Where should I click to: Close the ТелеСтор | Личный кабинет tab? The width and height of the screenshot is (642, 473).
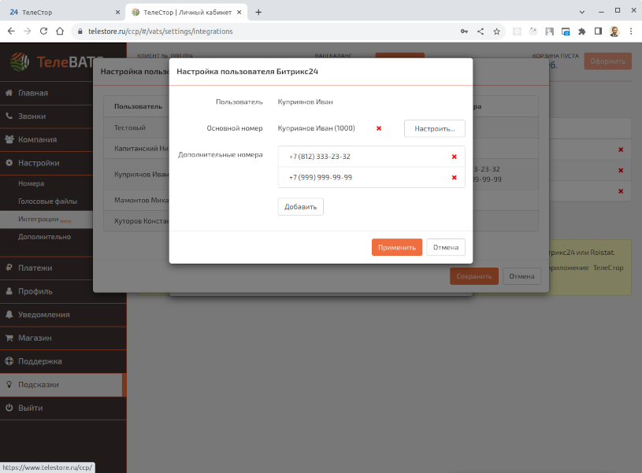[239, 13]
